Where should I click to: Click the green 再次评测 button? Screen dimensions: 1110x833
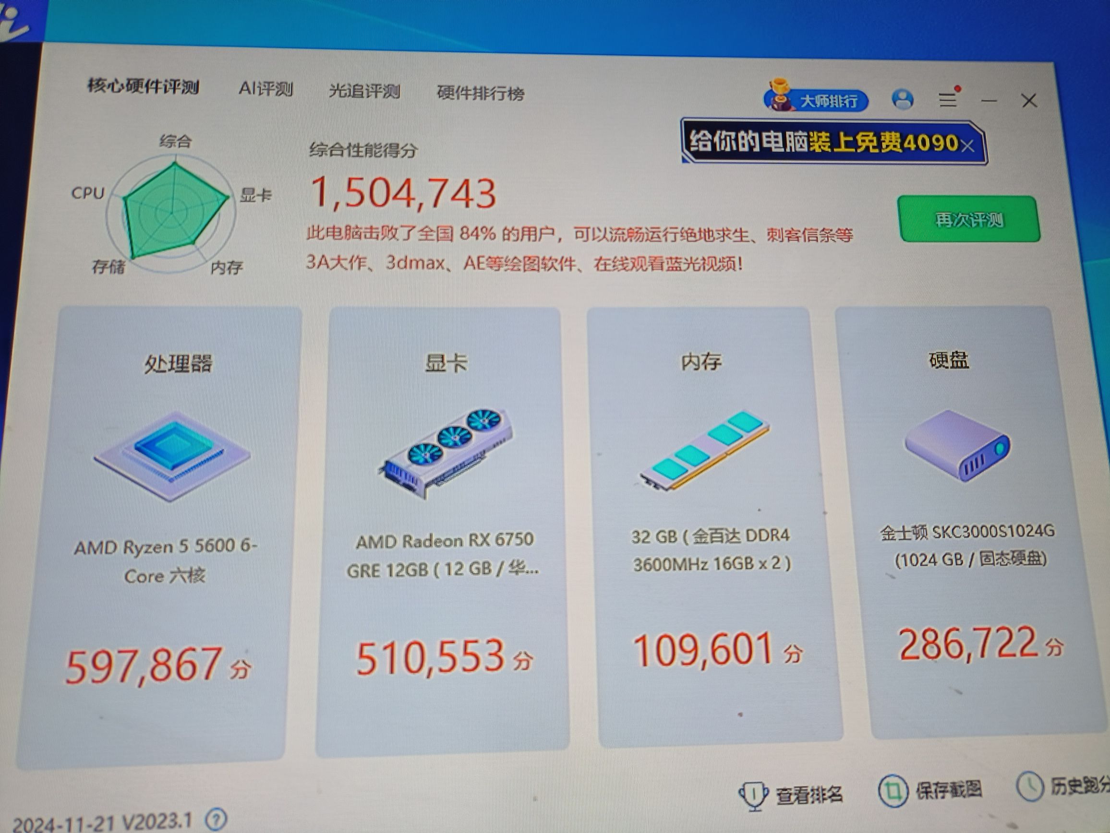click(x=968, y=220)
